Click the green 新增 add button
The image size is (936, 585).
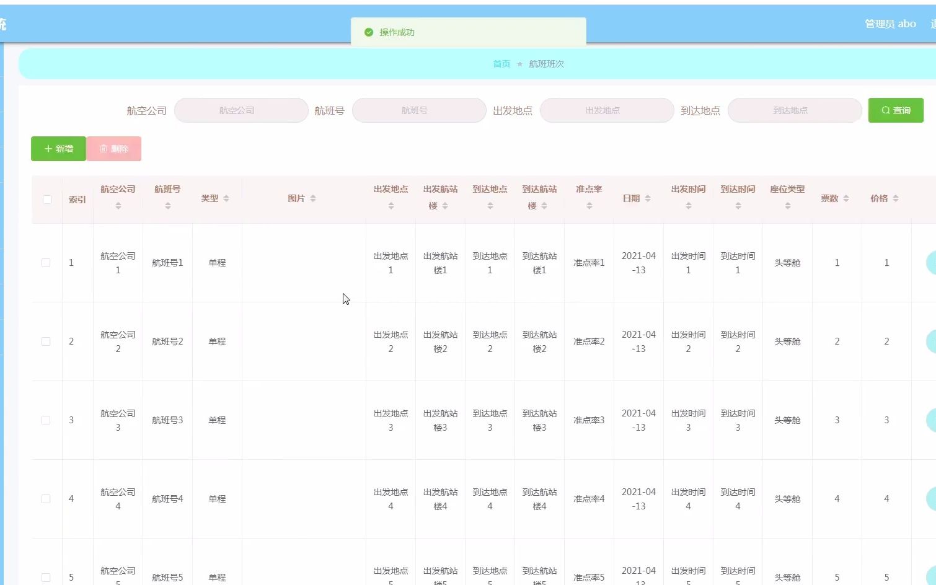58,149
